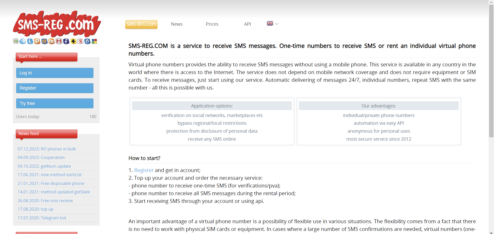The image size is (494, 234).
Task: Click the yellow icon with black '4' under logo
Action: pyautogui.click(x=73, y=41)
